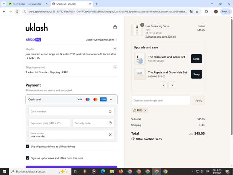This screenshot has height=175, width=233.
Task: Click the Error update button
Action: pos(226,11)
